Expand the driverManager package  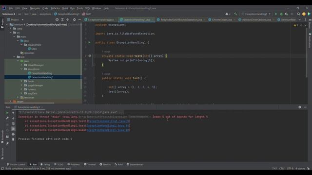point(21,65)
